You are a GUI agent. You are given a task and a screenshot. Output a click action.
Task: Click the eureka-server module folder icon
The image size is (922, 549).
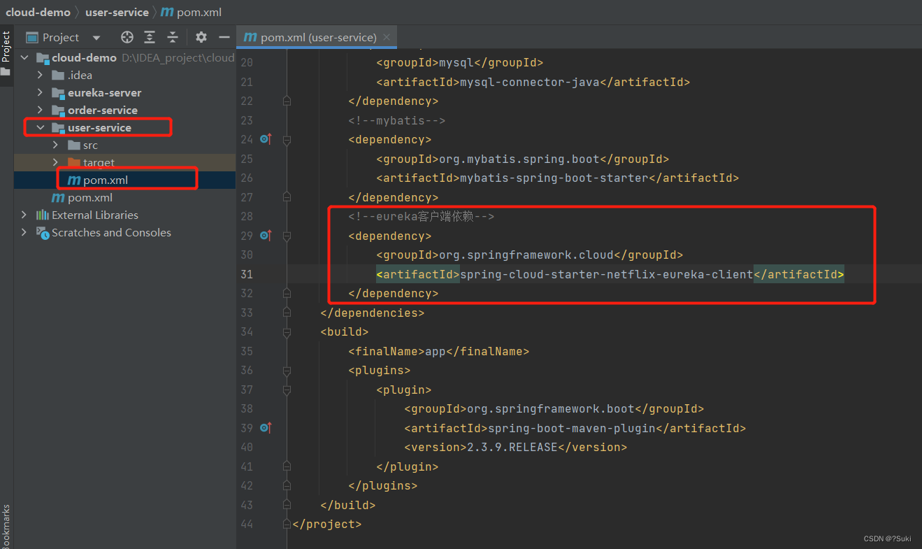pos(58,93)
